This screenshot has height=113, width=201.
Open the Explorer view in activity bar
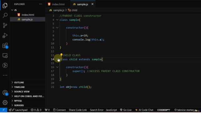[5, 5]
